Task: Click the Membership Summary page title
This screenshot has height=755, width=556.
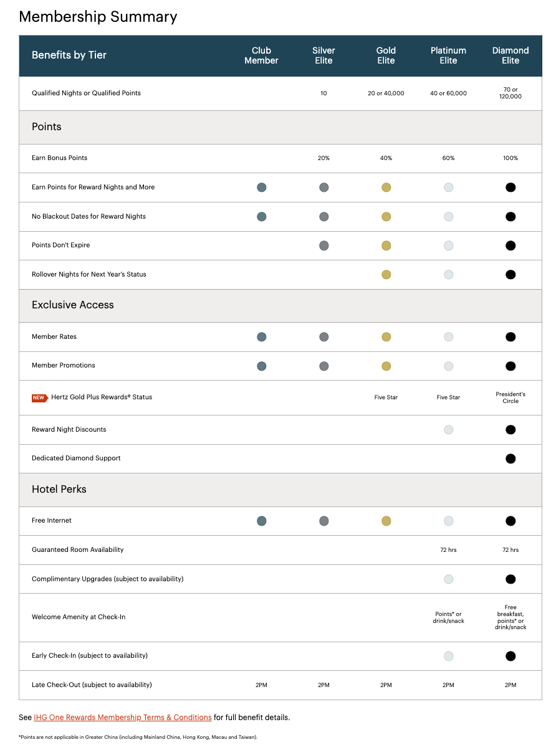Action: tap(98, 17)
